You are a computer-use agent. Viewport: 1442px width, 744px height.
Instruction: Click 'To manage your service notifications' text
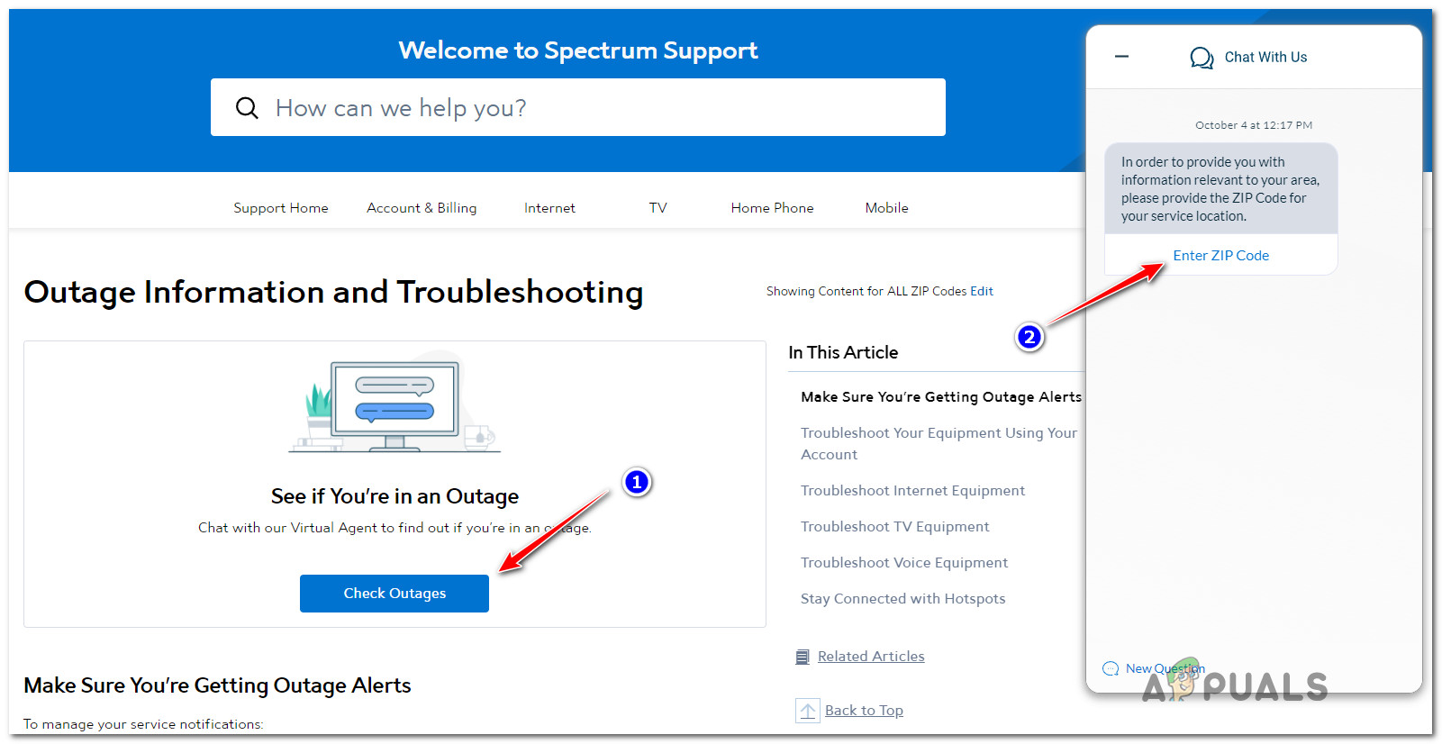tap(143, 724)
